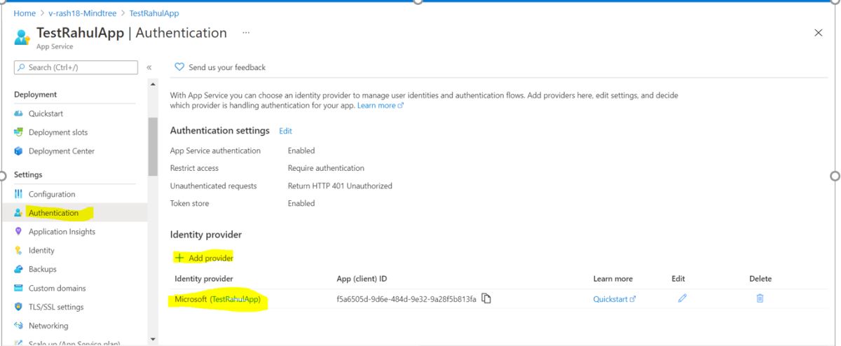The width and height of the screenshot is (841, 346).
Task: Open TestRahulApp breadcrumb link
Action: (x=154, y=13)
